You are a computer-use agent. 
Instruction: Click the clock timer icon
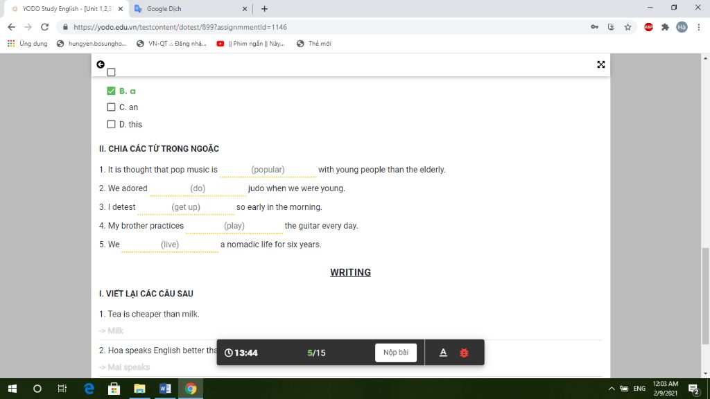click(x=229, y=353)
